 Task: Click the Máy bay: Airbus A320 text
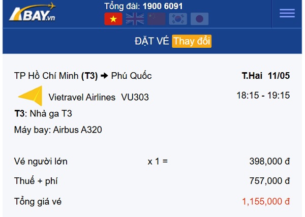tap(58, 130)
